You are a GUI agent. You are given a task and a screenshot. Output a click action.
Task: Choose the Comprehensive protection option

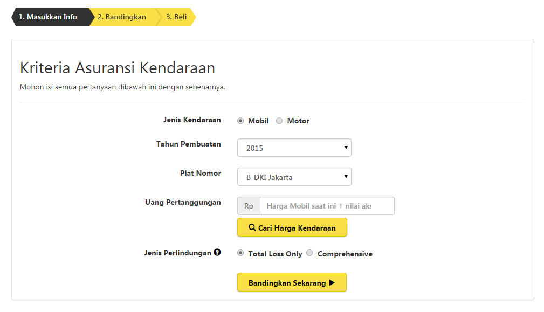click(x=309, y=253)
